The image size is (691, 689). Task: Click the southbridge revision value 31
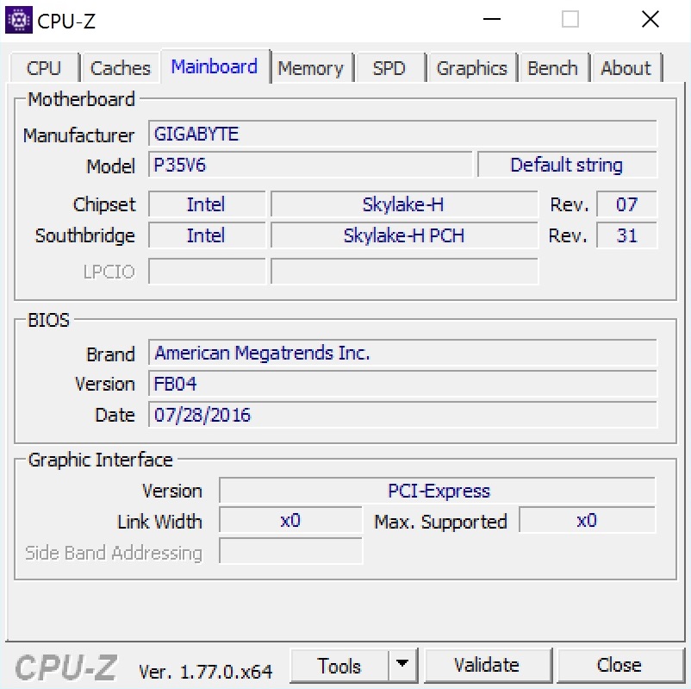pyautogui.click(x=626, y=235)
